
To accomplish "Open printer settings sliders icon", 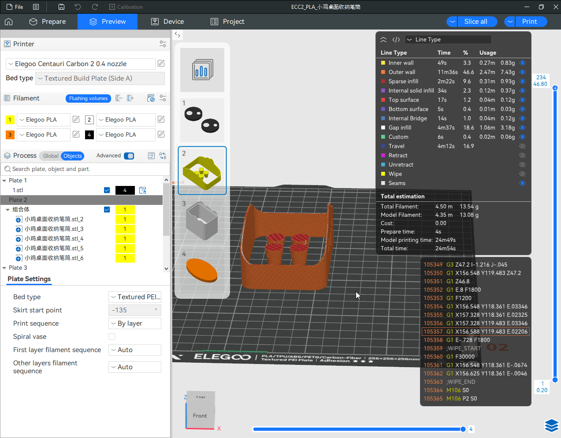I will (163, 44).
